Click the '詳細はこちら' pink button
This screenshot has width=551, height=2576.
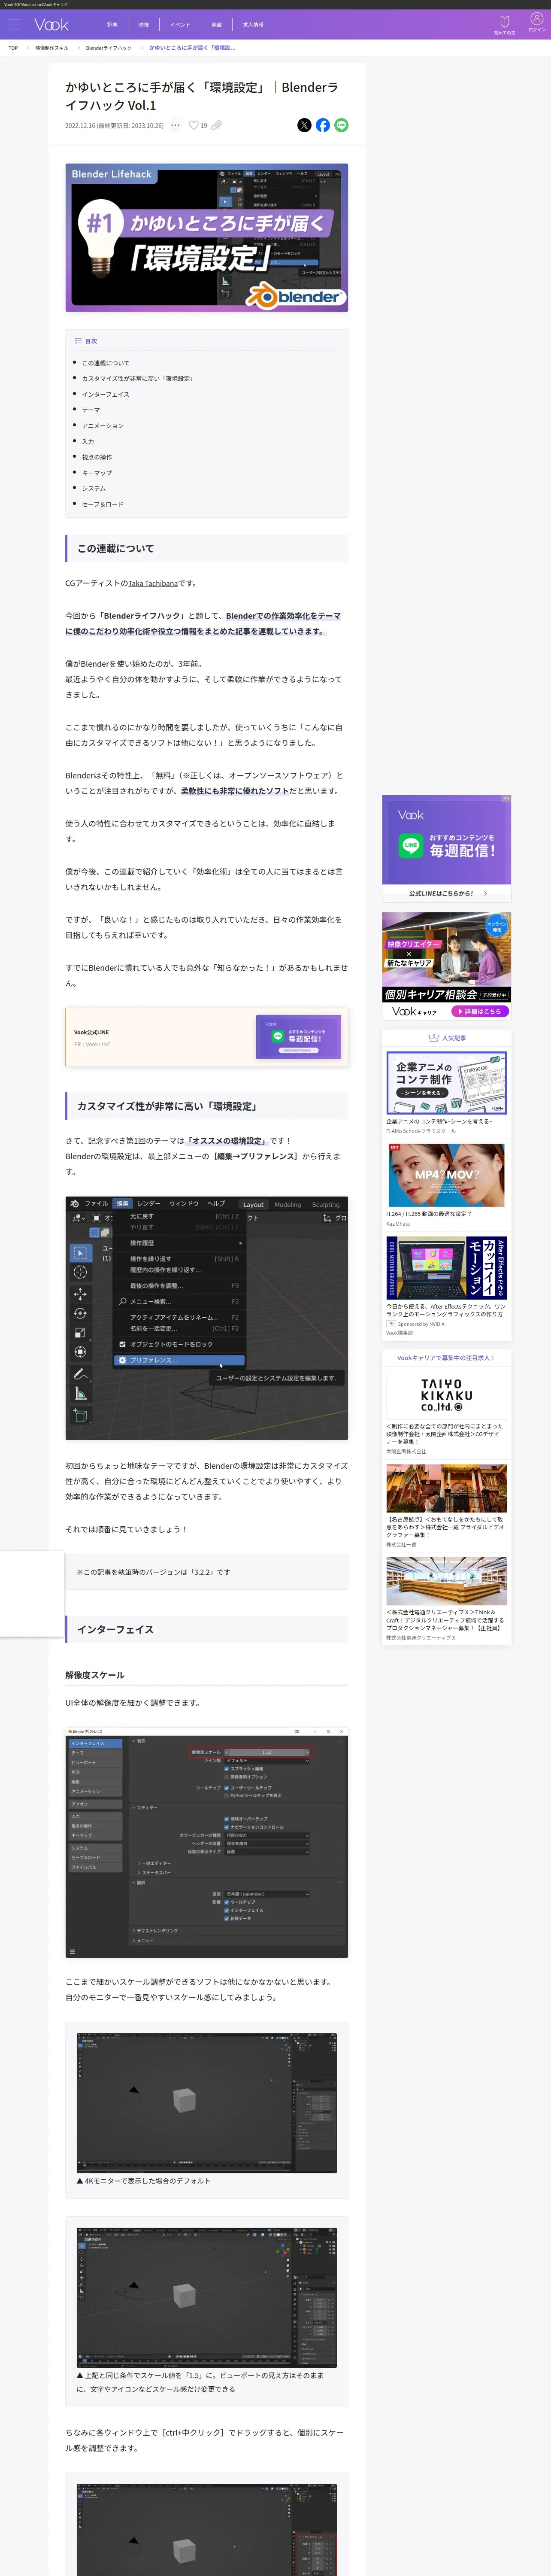(x=481, y=1011)
